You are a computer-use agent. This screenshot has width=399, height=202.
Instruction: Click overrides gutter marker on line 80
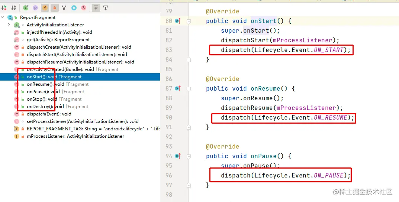[178, 21]
